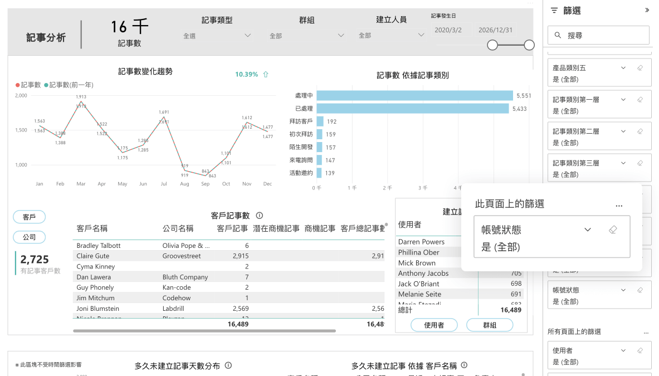Expand the 記事類別第二層 filter card
659x376 pixels.
[x=623, y=131]
